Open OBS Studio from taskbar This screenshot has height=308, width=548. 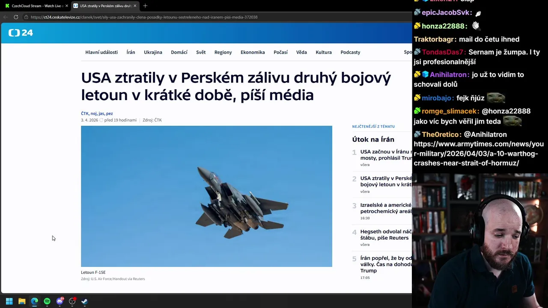click(x=72, y=301)
